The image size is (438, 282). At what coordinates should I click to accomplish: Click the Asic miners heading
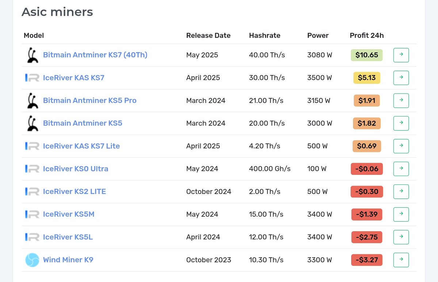point(57,12)
